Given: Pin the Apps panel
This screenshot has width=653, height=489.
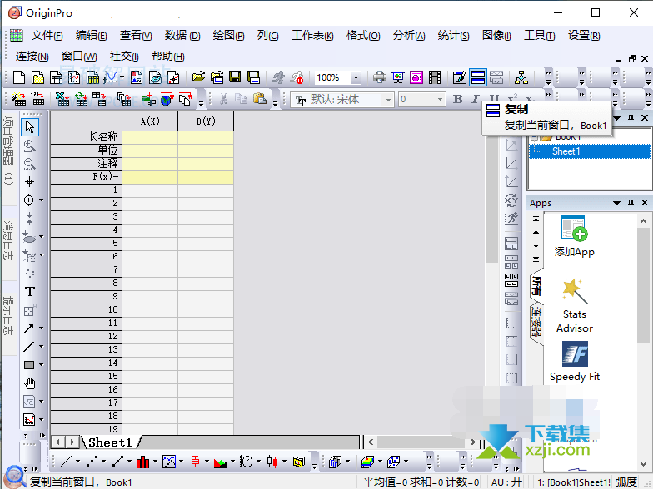Looking at the screenshot, I should click(x=631, y=203).
